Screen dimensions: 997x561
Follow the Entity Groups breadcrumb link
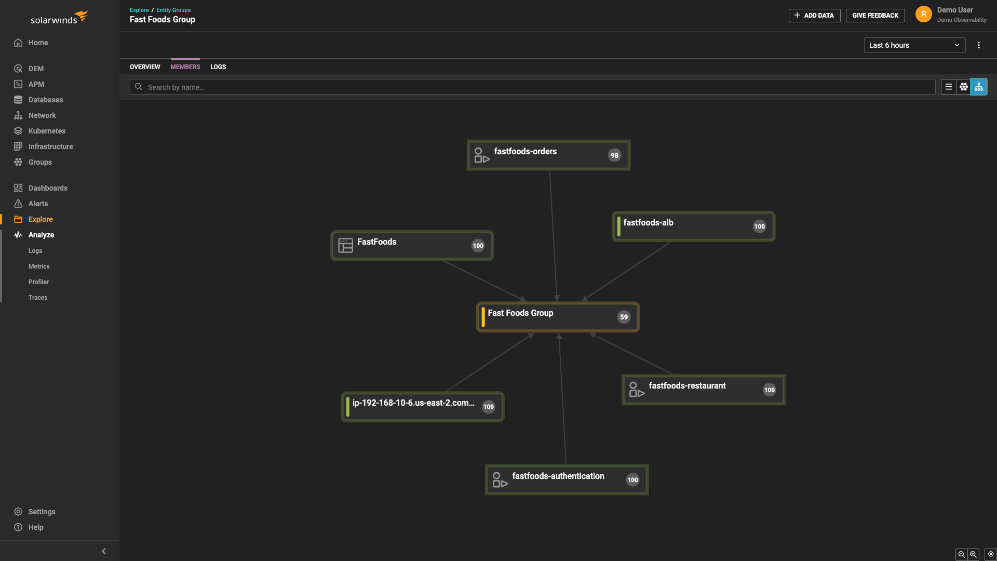(x=173, y=10)
